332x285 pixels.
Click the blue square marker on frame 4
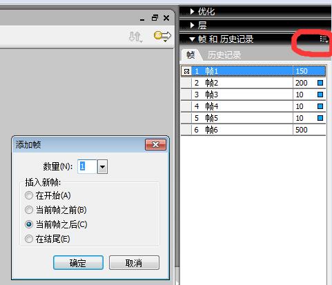[x=320, y=106]
